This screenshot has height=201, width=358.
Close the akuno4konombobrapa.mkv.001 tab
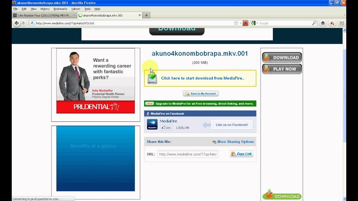(x=140, y=15)
